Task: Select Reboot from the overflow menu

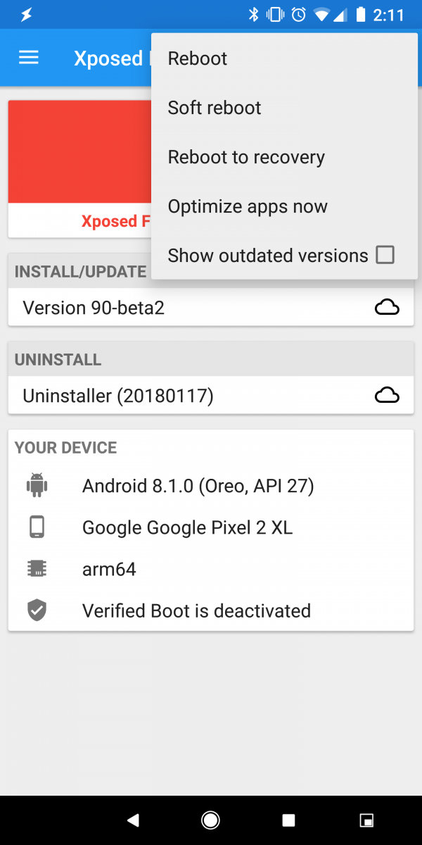Action: click(x=197, y=58)
